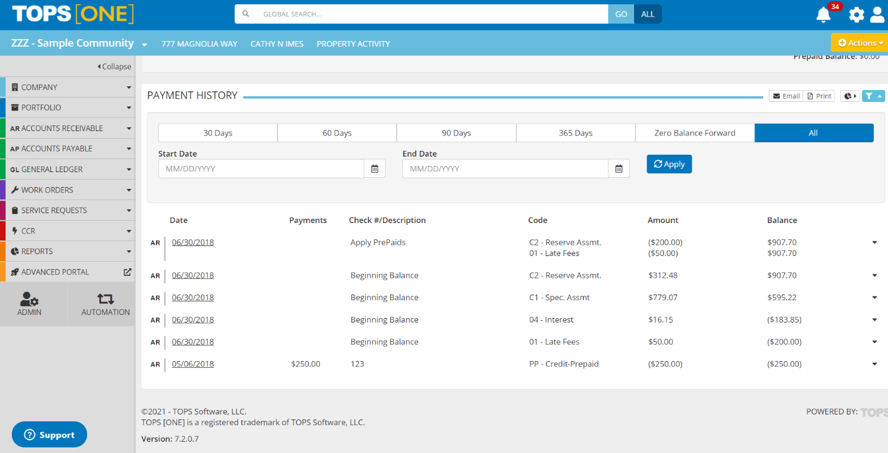Viewport: 888px width, 453px height.
Task: Expand the Work Orders menu
Action: click(x=68, y=190)
